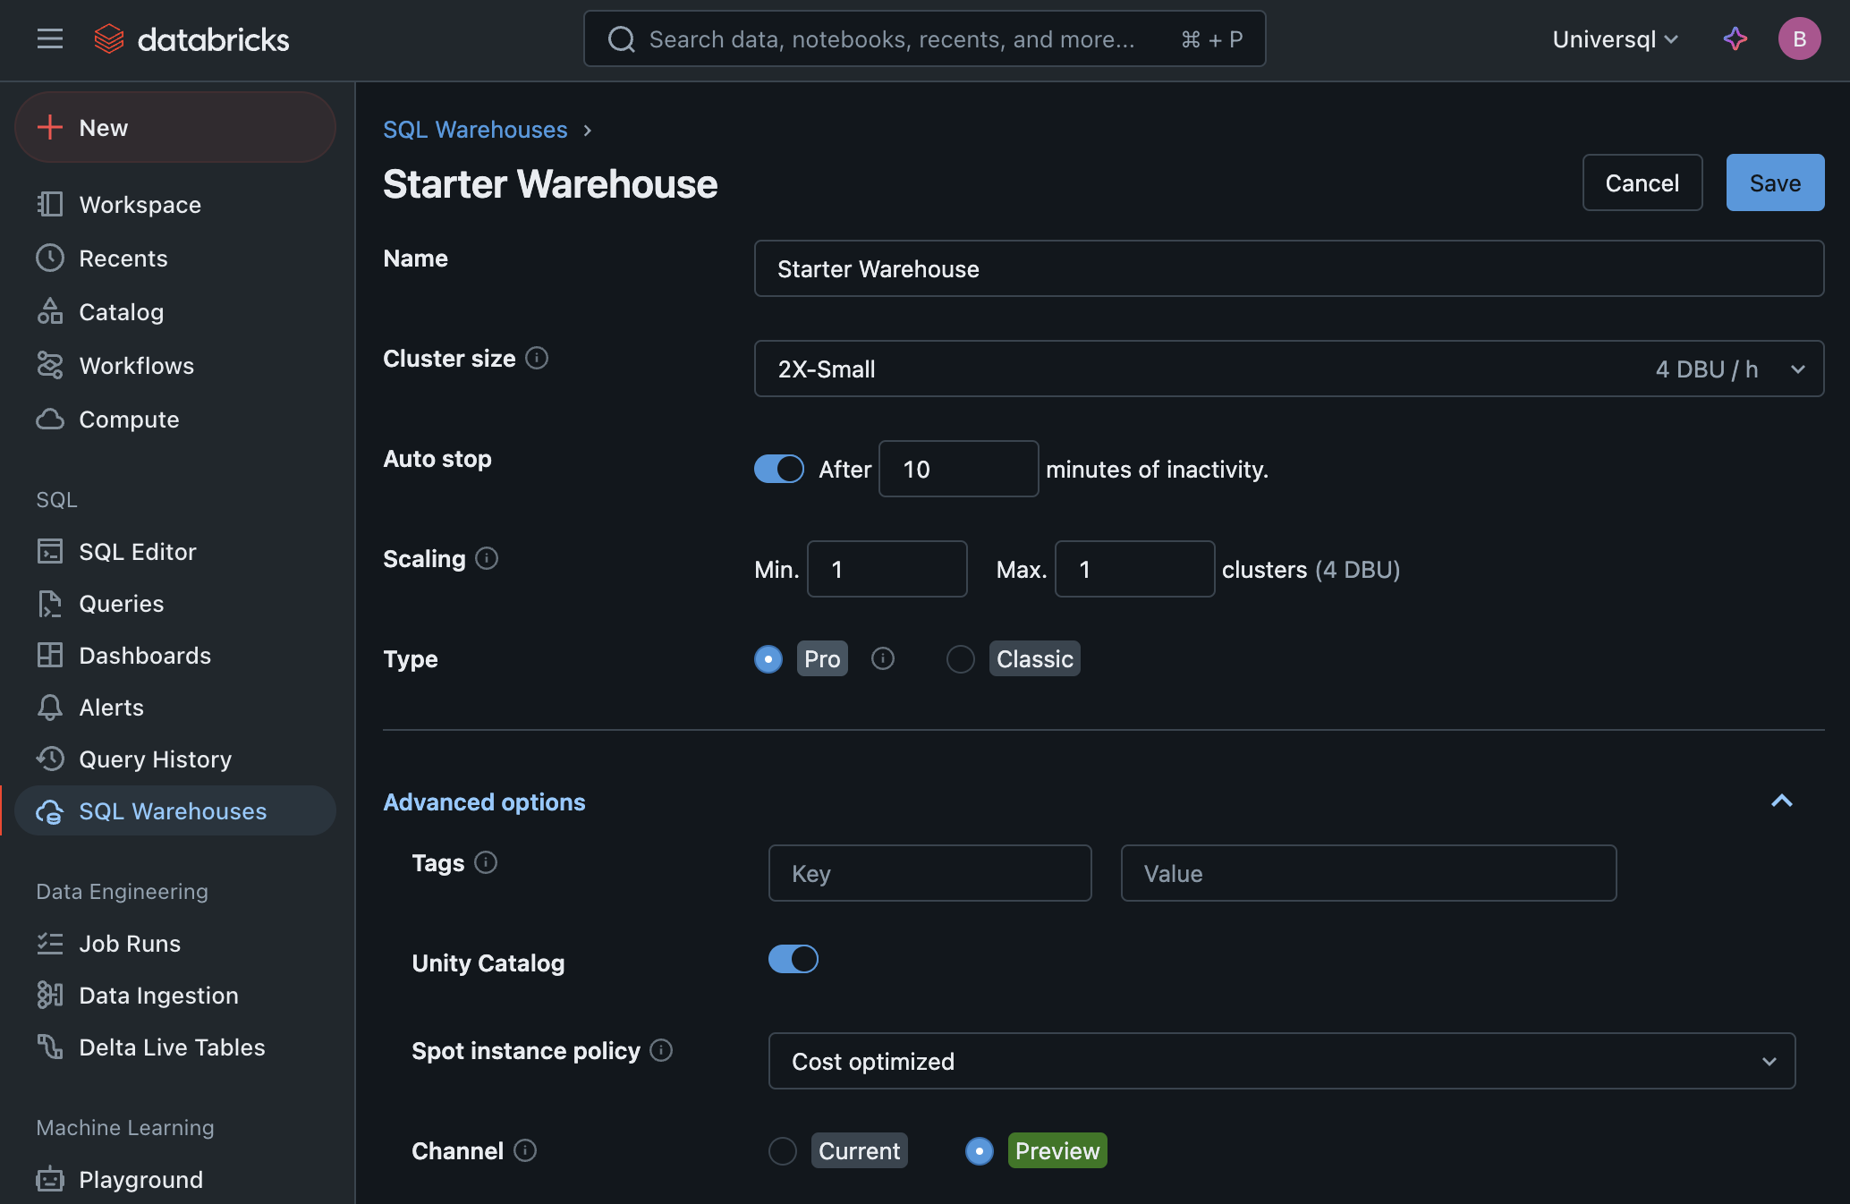
Task: Click the SQL Warehouses cloud icon
Action: [50, 810]
